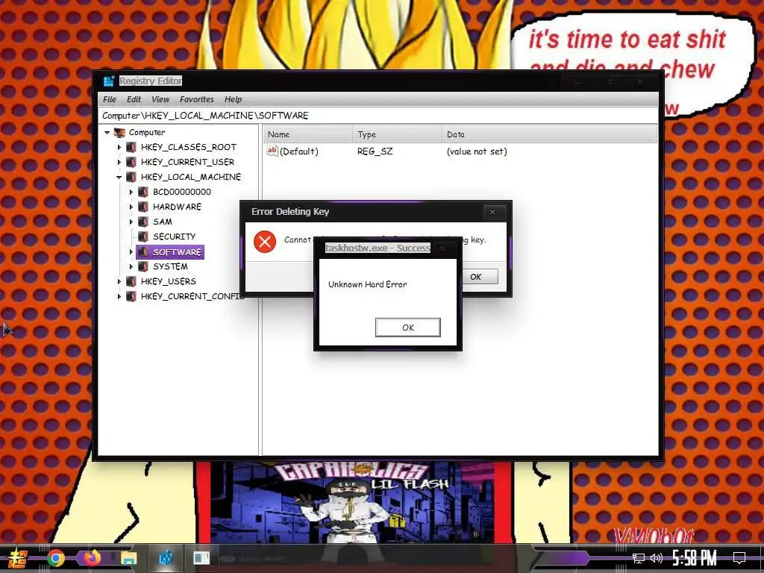Select the Computer root item

pyautogui.click(x=147, y=133)
